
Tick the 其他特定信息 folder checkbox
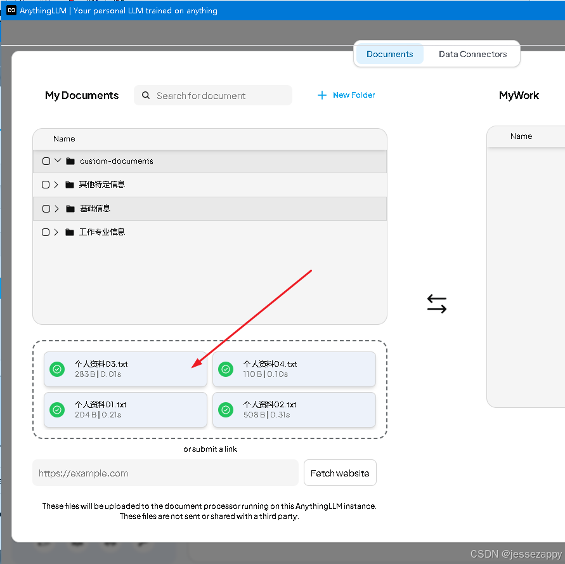(x=46, y=185)
